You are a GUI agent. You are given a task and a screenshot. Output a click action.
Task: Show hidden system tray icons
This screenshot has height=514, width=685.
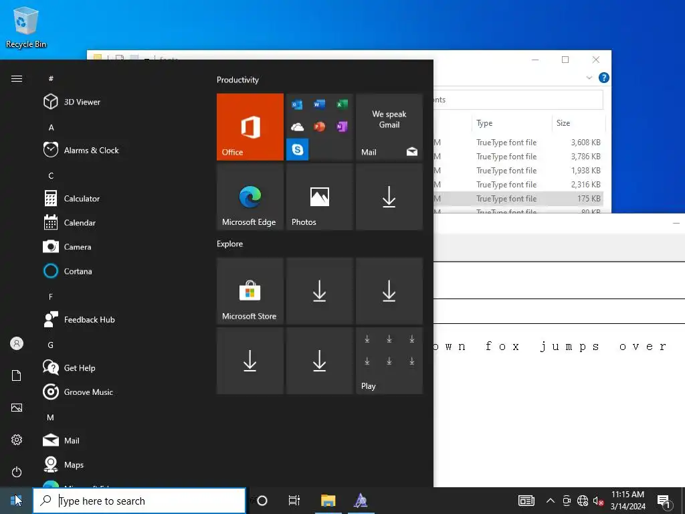(x=551, y=501)
